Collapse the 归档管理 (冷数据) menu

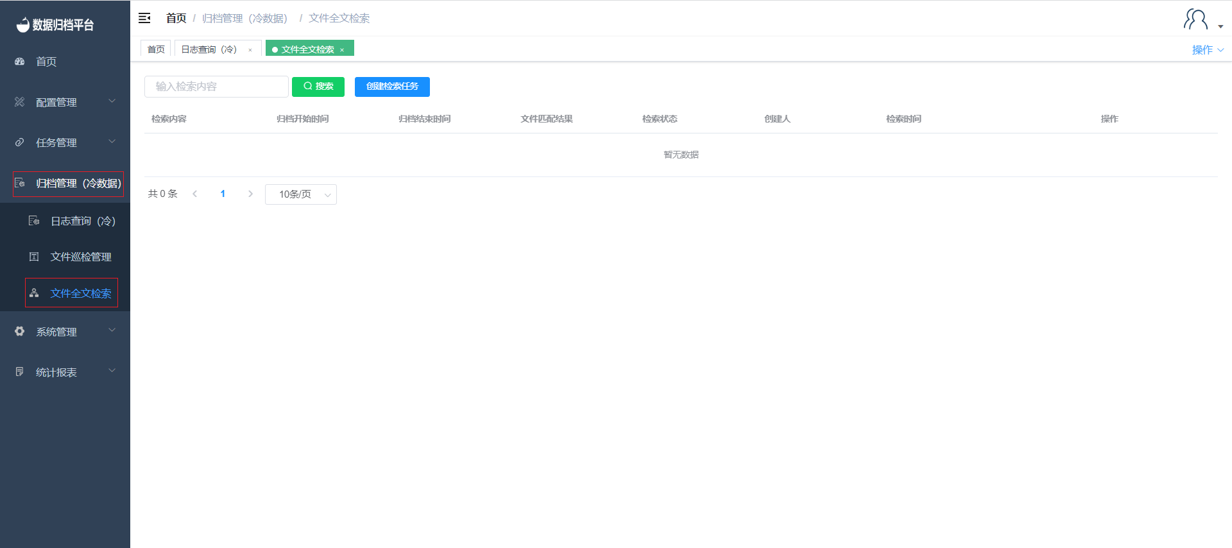tap(65, 183)
